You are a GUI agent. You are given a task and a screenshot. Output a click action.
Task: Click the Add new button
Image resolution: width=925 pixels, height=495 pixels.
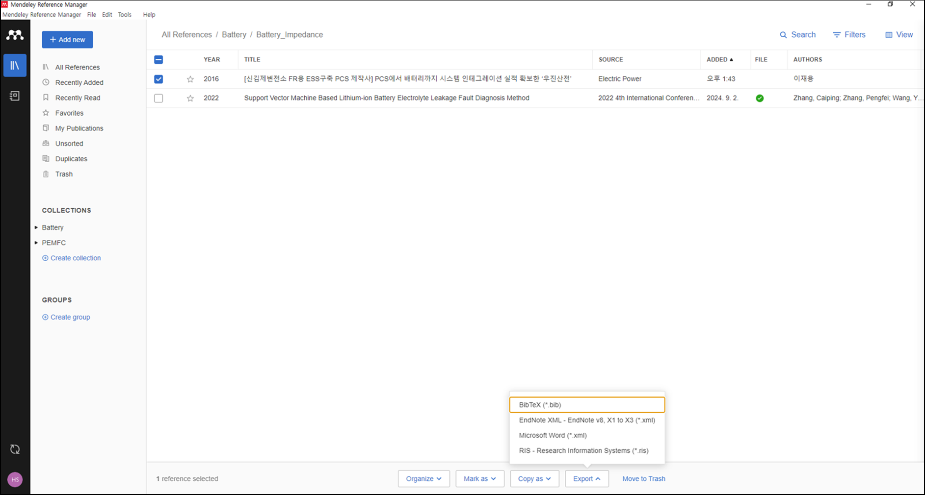pyautogui.click(x=67, y=40)
